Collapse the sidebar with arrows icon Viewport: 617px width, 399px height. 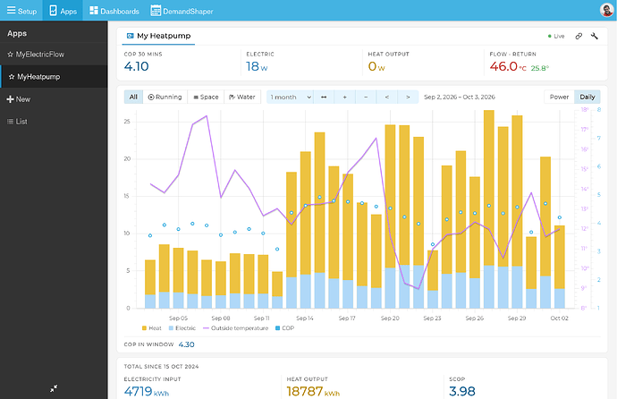pos(54,388)
